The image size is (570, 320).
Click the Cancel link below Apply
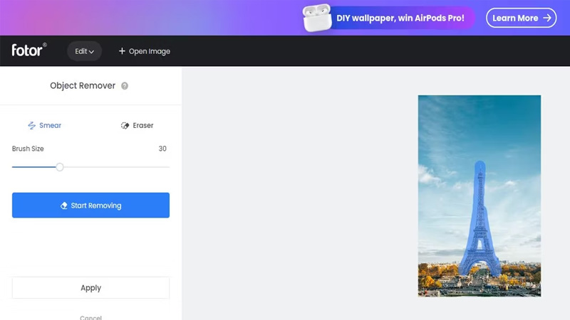pos(90,317)
